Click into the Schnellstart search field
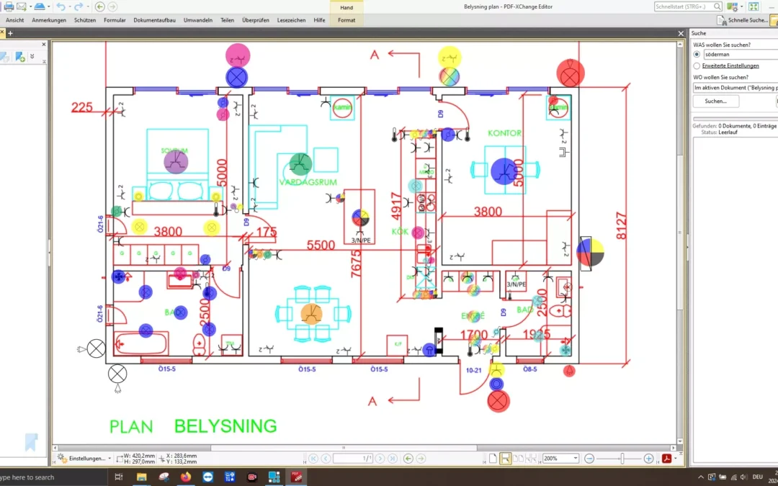778x486 pixels. pos(683,6)
